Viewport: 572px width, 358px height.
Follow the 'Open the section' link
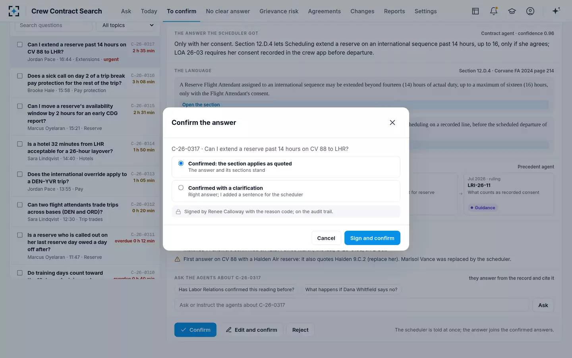pyautogui.click(x=201, y=105)
